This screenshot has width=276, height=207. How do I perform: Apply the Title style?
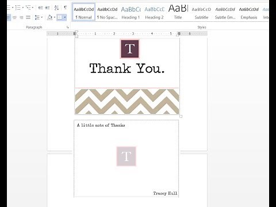[x=178, y=12]
